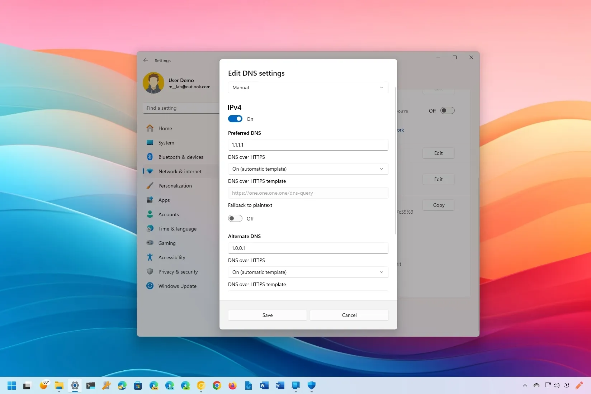Go back using the Settings back arrow
Viewport: 591px width, 394px height.
pyautogui.click(x=146, y=60)
